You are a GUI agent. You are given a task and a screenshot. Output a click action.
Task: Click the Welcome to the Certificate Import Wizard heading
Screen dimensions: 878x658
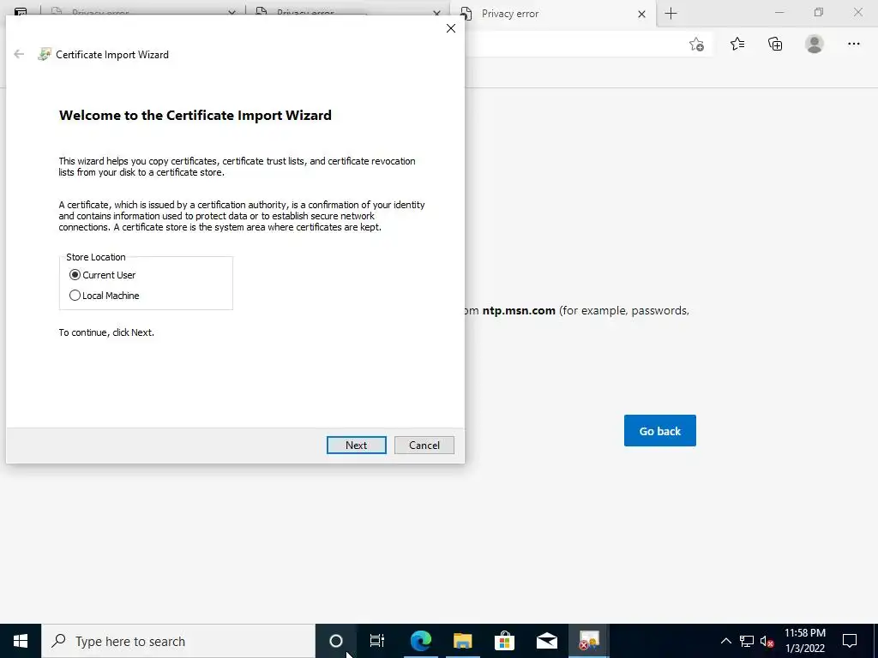pyautogui.click(x=195, y=116)
